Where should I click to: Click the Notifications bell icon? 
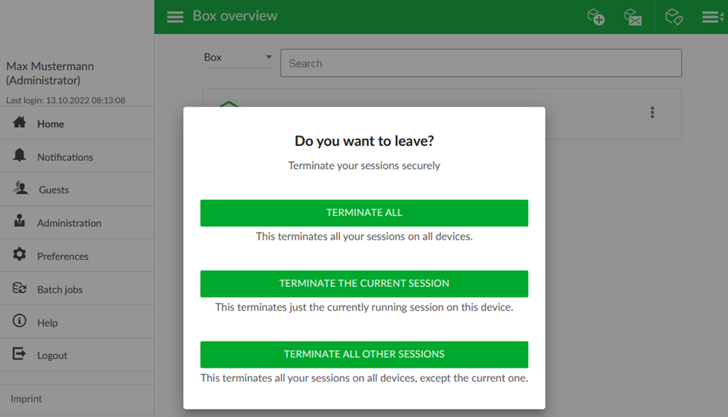click(x=19, y=155)
